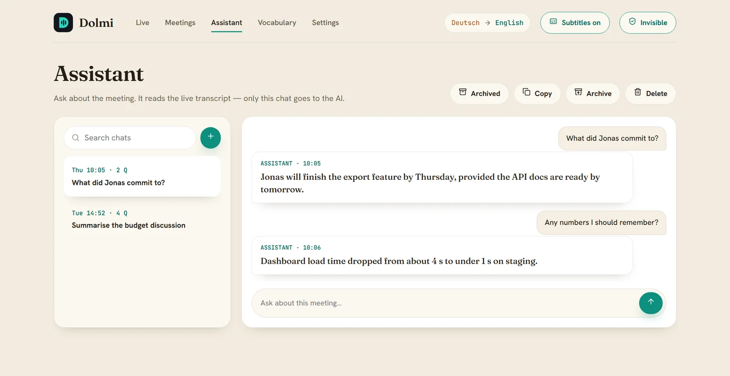
Task: Click the description text about live transcript
Action: [199, 98]
